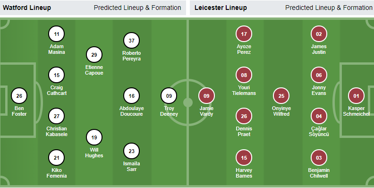Click the Leicester Lineup heading
This screenshot has height=188, width=374.
tap(221, 8)
